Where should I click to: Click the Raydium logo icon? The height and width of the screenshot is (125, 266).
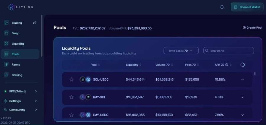coord(11,7)
